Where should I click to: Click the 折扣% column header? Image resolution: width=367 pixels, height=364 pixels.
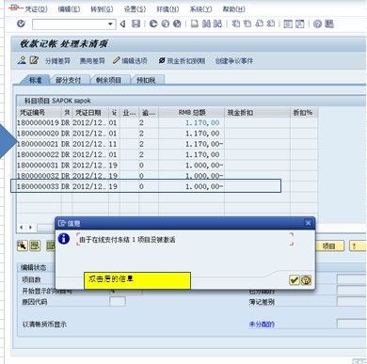[x=304, y=113]
